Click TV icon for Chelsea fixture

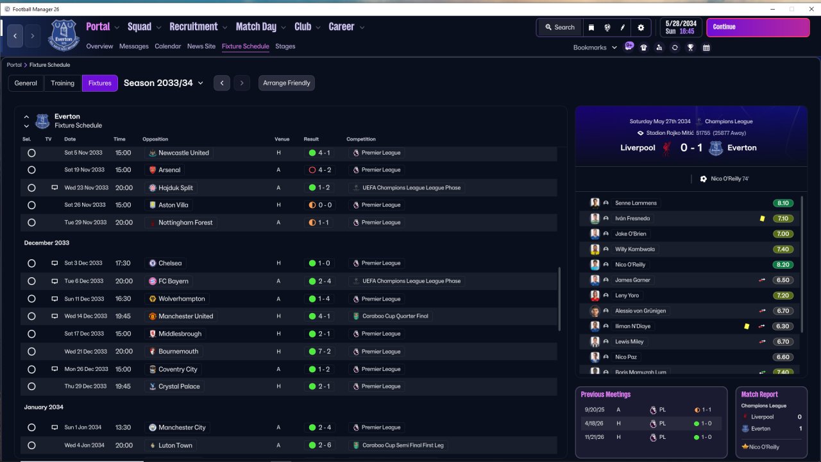pos(55,263)
